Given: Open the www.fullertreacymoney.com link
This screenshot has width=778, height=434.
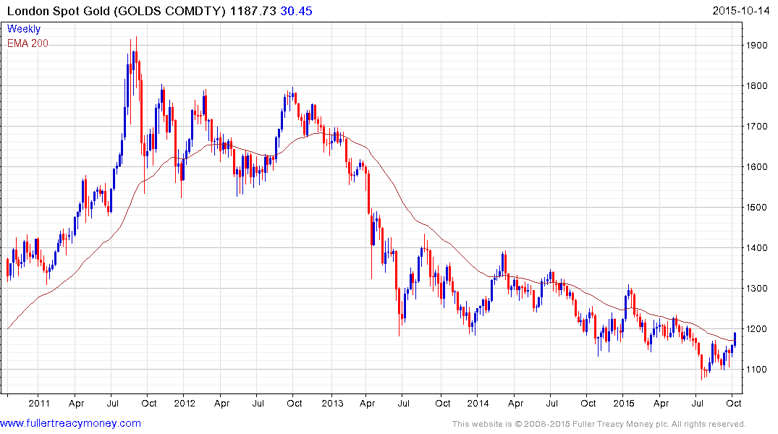Looking at the screenshot, I should (x=70, y=423).
